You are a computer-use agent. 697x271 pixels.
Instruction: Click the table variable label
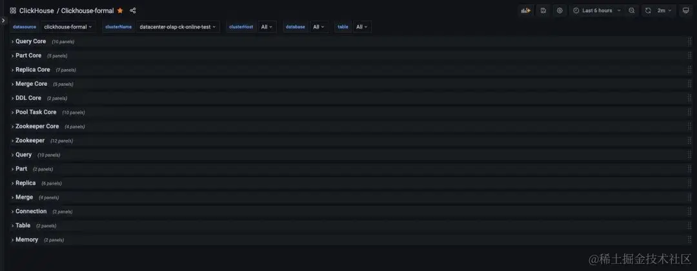point(343,26)
